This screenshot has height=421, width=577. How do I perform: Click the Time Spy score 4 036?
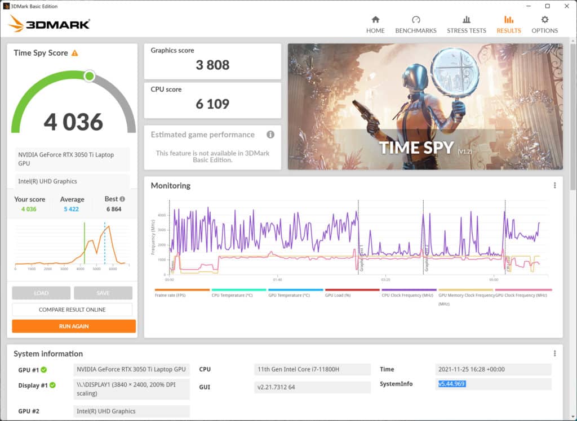[x=73, y=122]
